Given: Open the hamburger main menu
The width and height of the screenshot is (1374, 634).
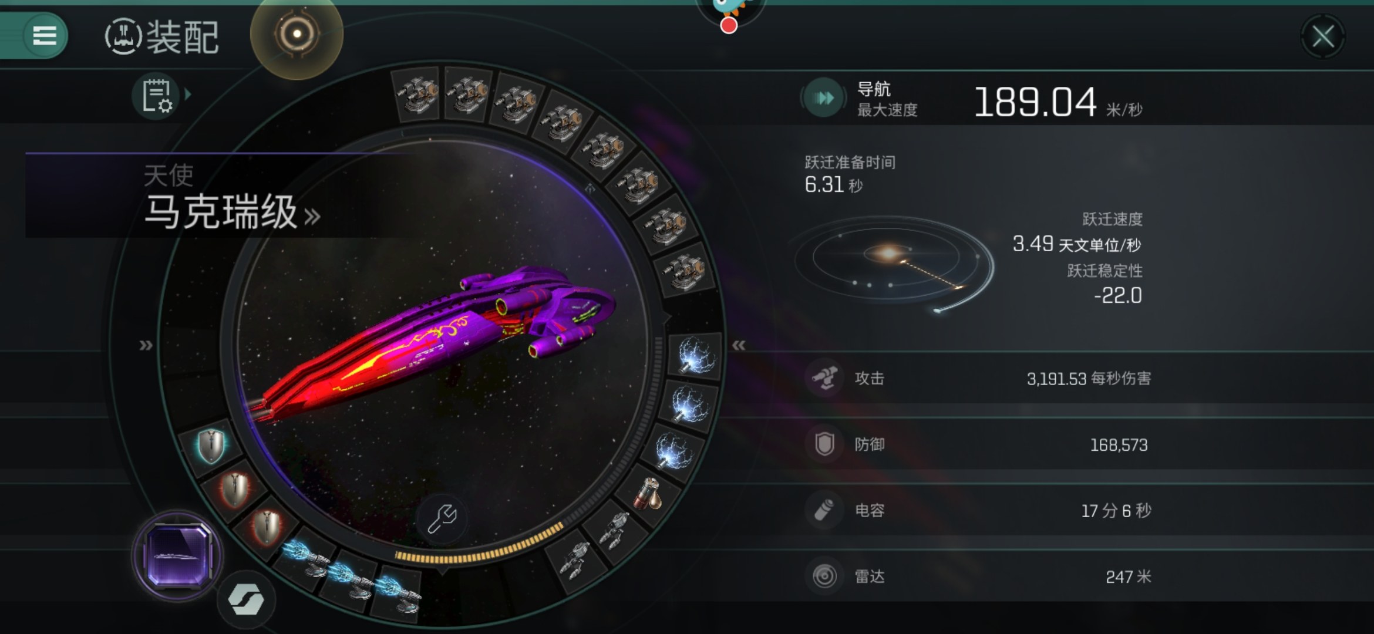Looking at the screenshot, I should pos(45,36).
